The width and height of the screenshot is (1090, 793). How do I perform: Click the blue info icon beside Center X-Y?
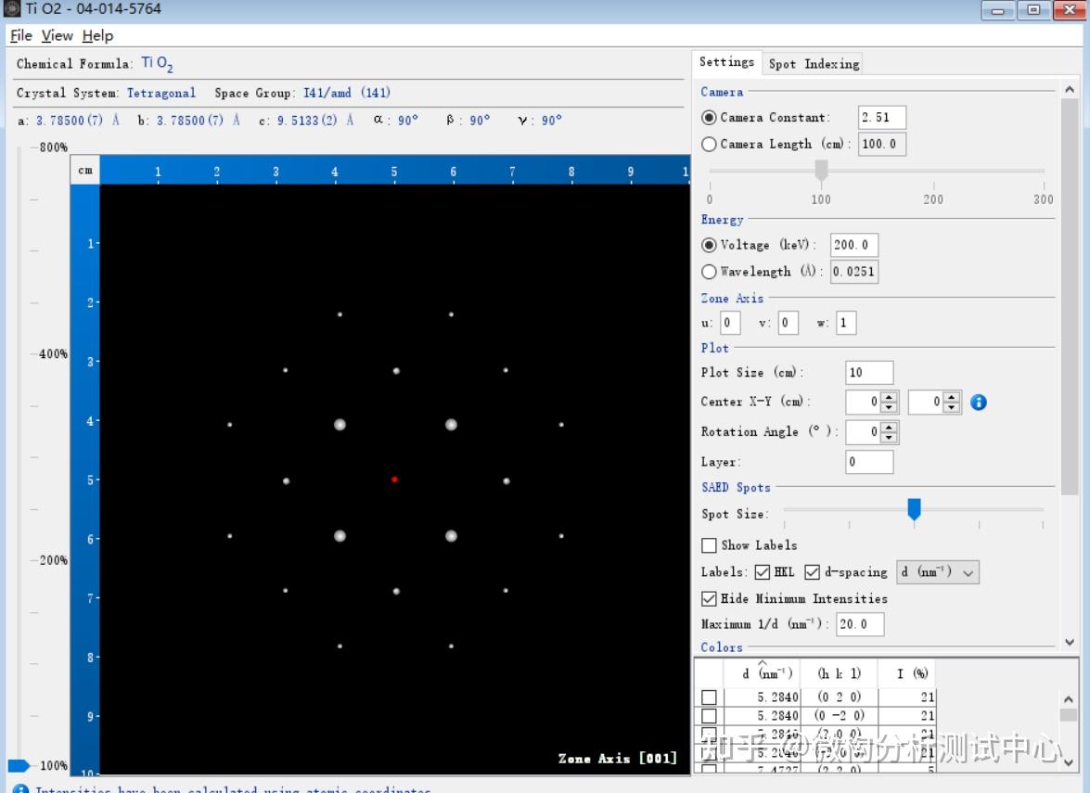(979, 403)
